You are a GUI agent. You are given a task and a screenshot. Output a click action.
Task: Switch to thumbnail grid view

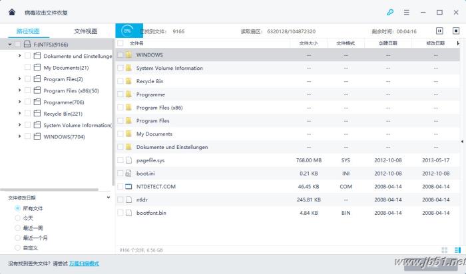click(445, 250)
